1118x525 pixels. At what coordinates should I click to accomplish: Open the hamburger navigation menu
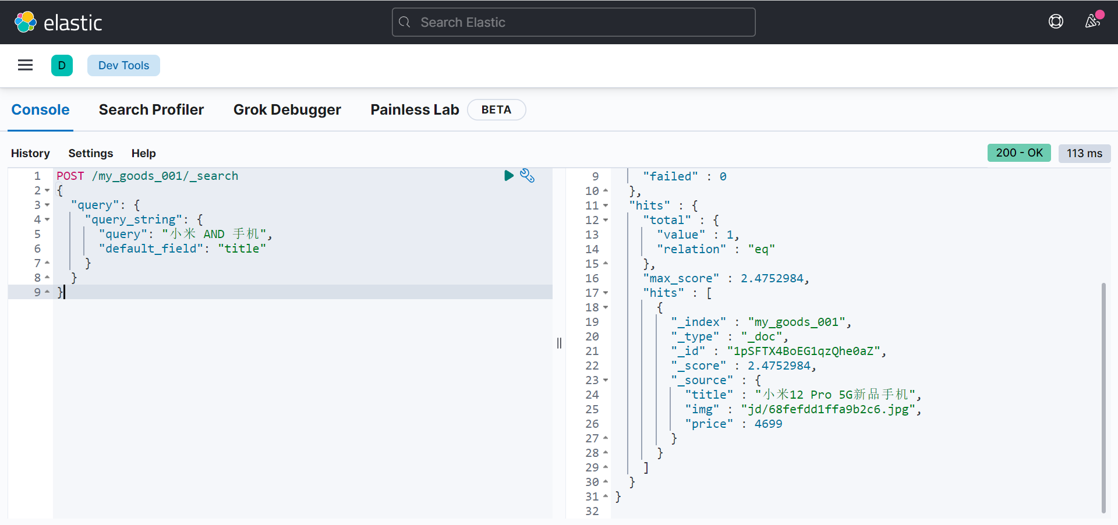[x=25, y=65]
